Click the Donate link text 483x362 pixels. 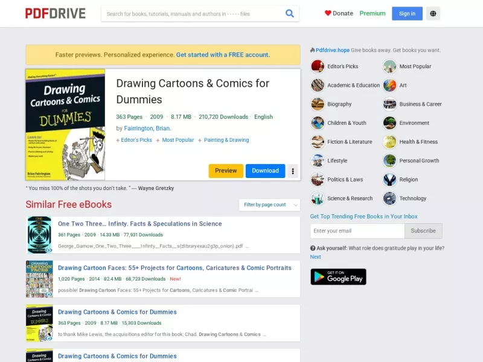[x=343, y=13]
